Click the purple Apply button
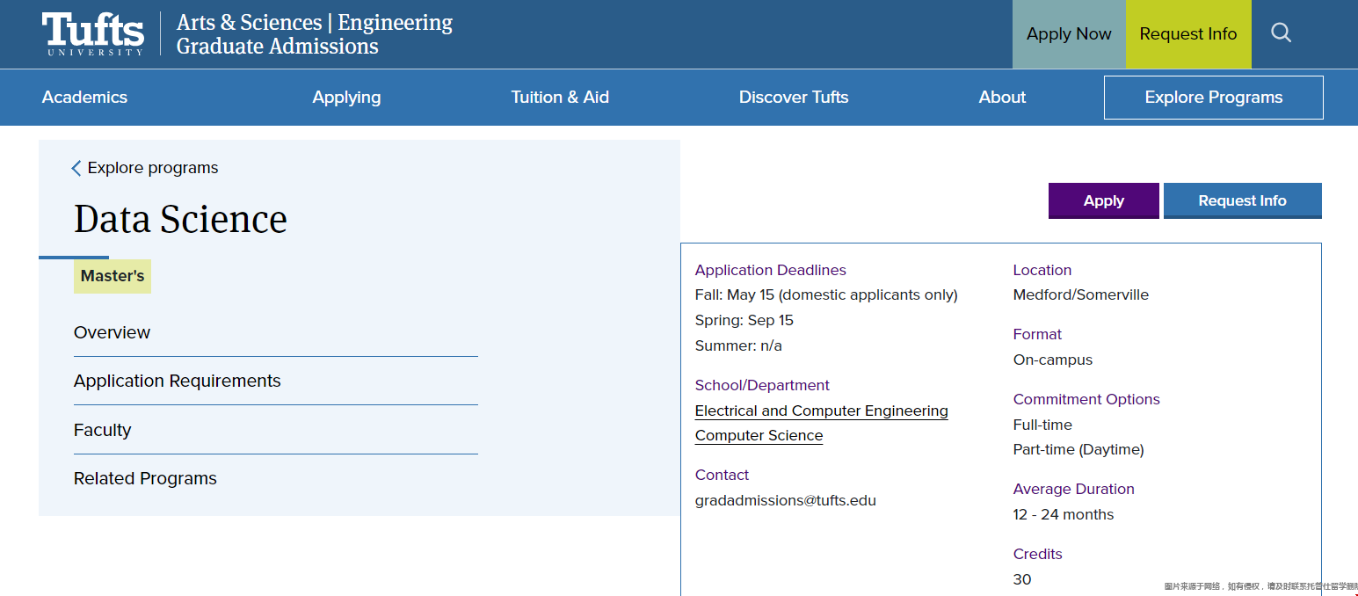The width and height of the screenshot is (1358, 596). click(1104, 200)
